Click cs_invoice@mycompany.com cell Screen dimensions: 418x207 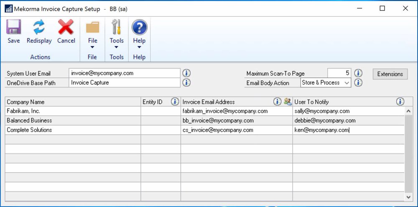point(237,130)
